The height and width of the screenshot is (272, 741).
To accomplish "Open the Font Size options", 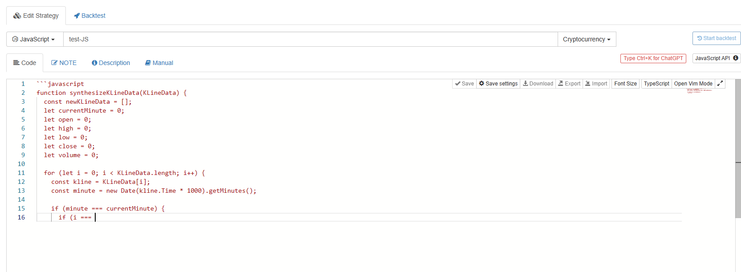I will [x=625, y=84].
